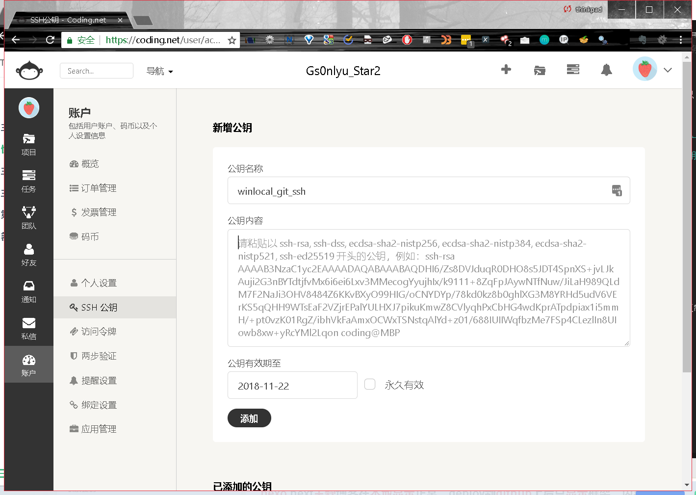Click the Coding.net monkey logo
The image size is (696, 495).
[x=29, y=71]
